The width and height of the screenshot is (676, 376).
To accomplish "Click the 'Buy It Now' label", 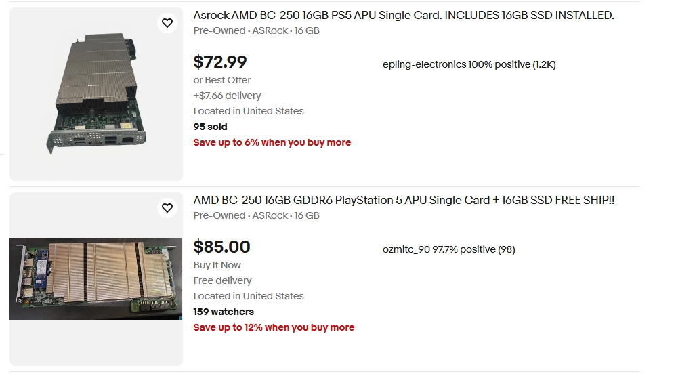I will tap(217, 265).
